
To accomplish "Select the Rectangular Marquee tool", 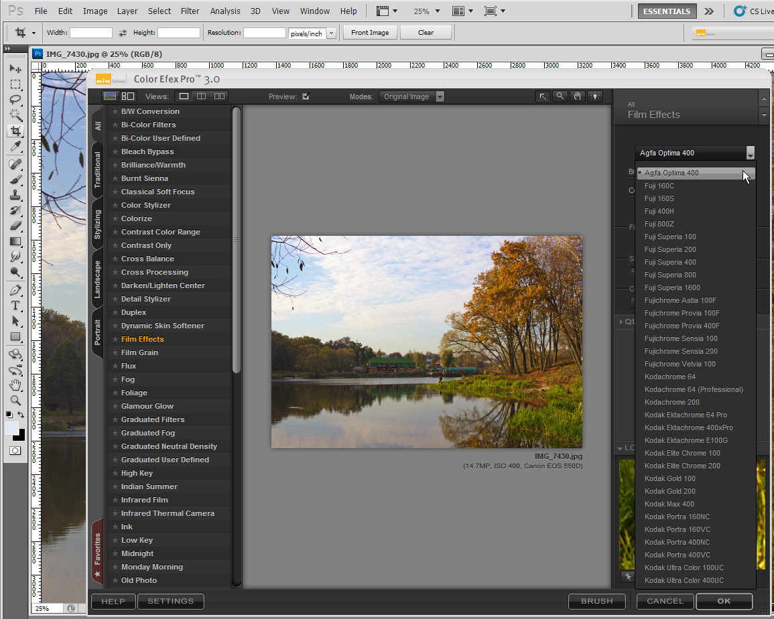I will tap(15, 84).
